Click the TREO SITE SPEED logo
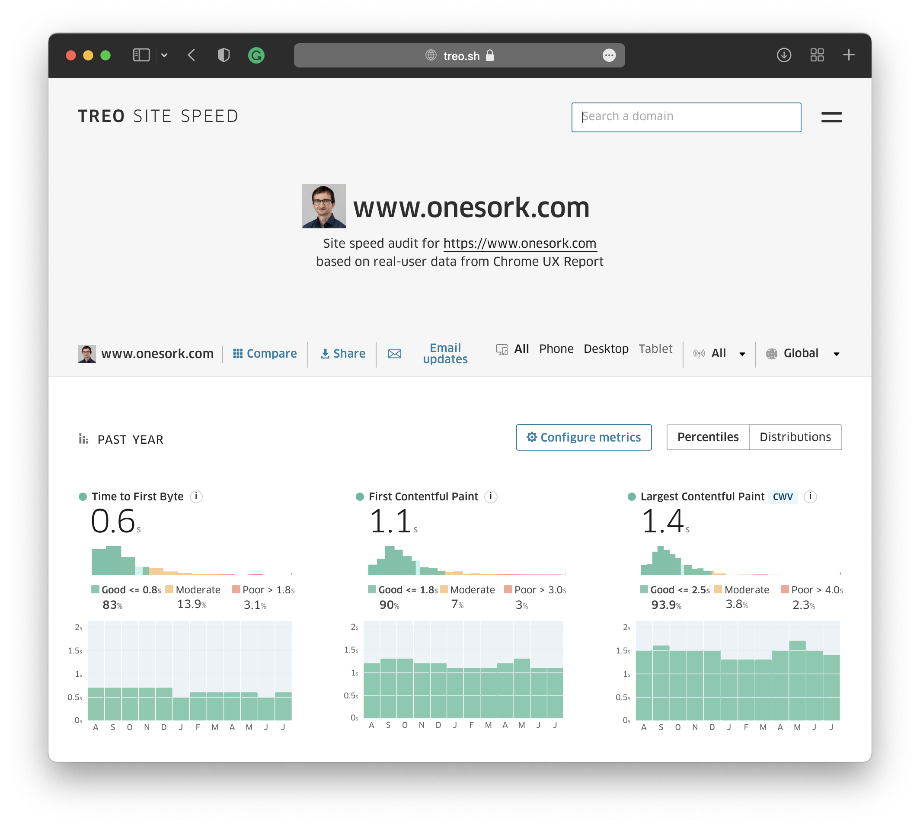Image resolution: width=920 pixels, height=826 pixels. pyautogui.click(x=158, y=117)
